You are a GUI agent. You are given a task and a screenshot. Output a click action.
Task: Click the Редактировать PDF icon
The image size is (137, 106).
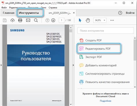pyautogui.click(x=81, y=49)
